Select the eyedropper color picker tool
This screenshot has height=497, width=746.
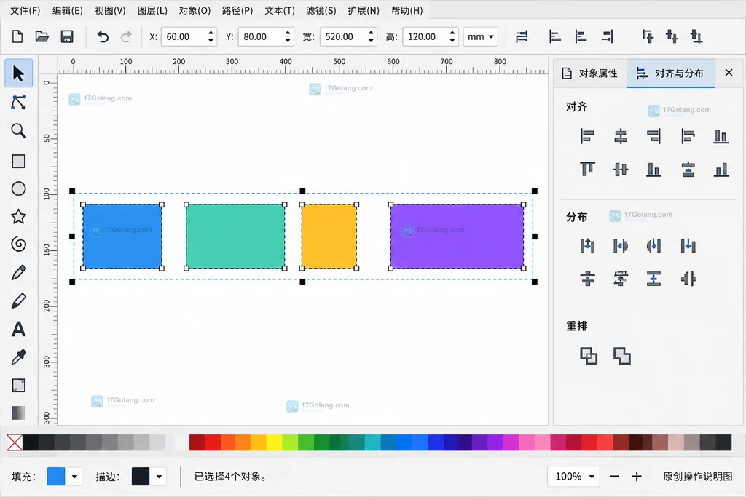click(18, 357)
